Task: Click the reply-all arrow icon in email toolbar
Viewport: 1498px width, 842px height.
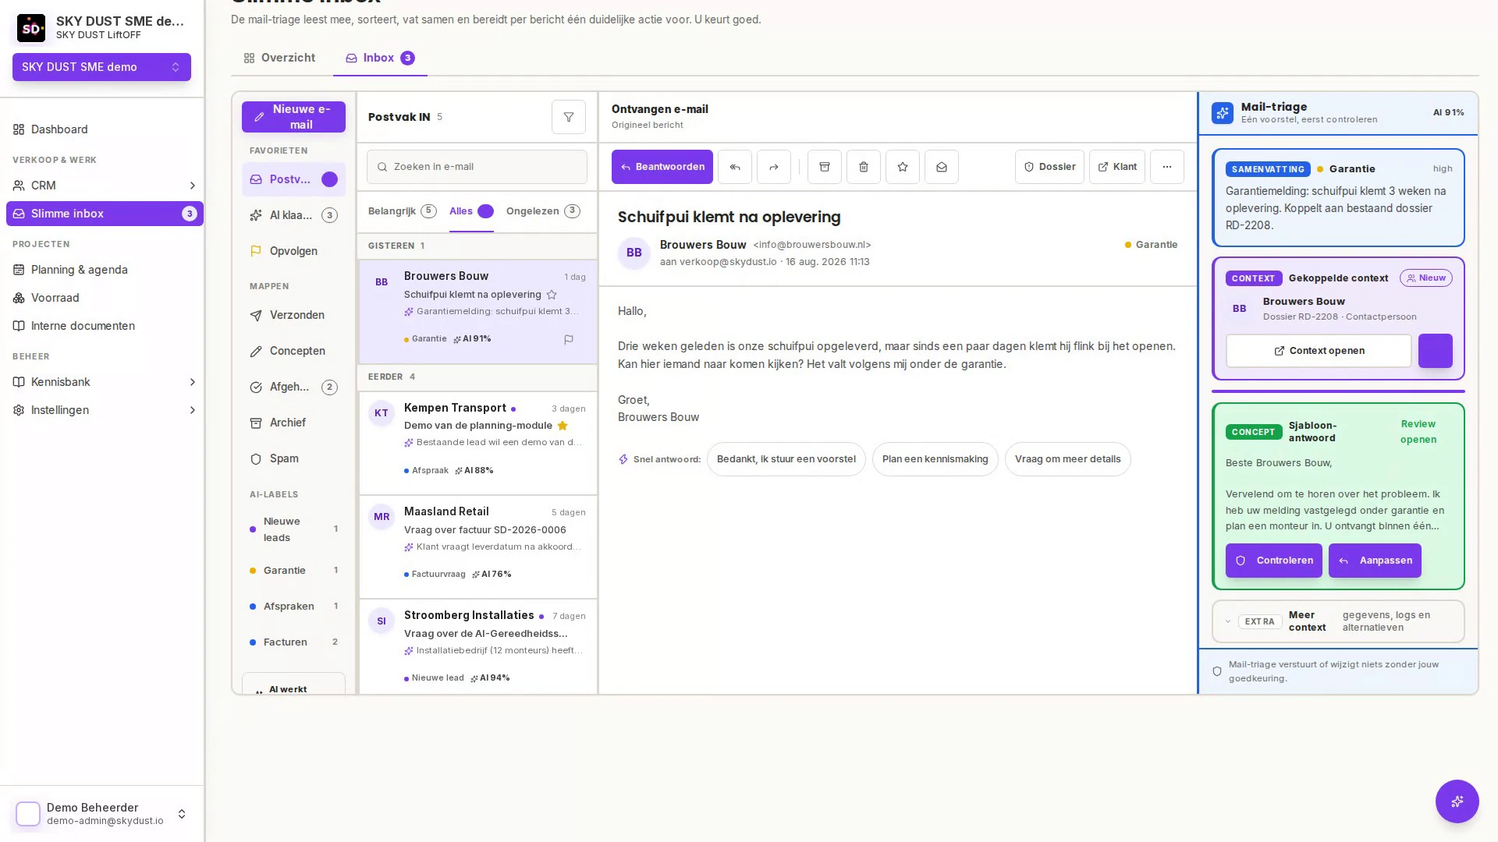Action: (x=734, y=167)
